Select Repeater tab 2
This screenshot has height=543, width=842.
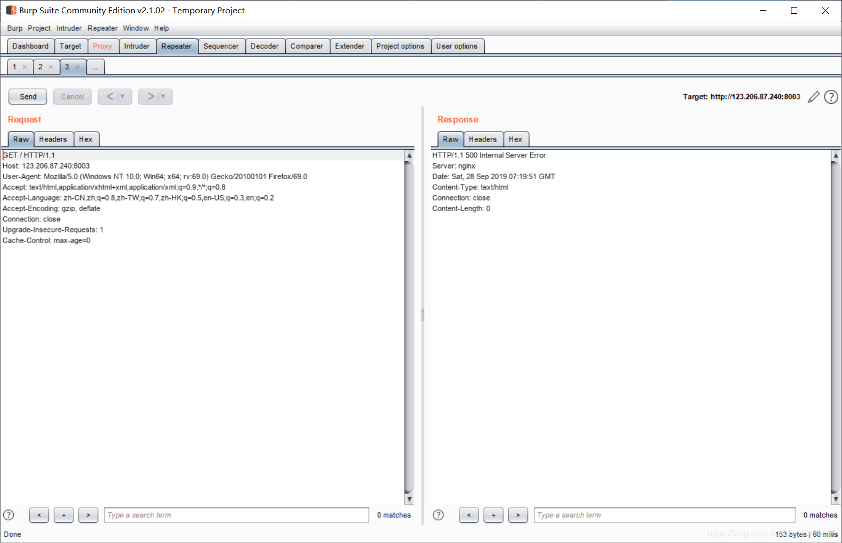(40, 67)
